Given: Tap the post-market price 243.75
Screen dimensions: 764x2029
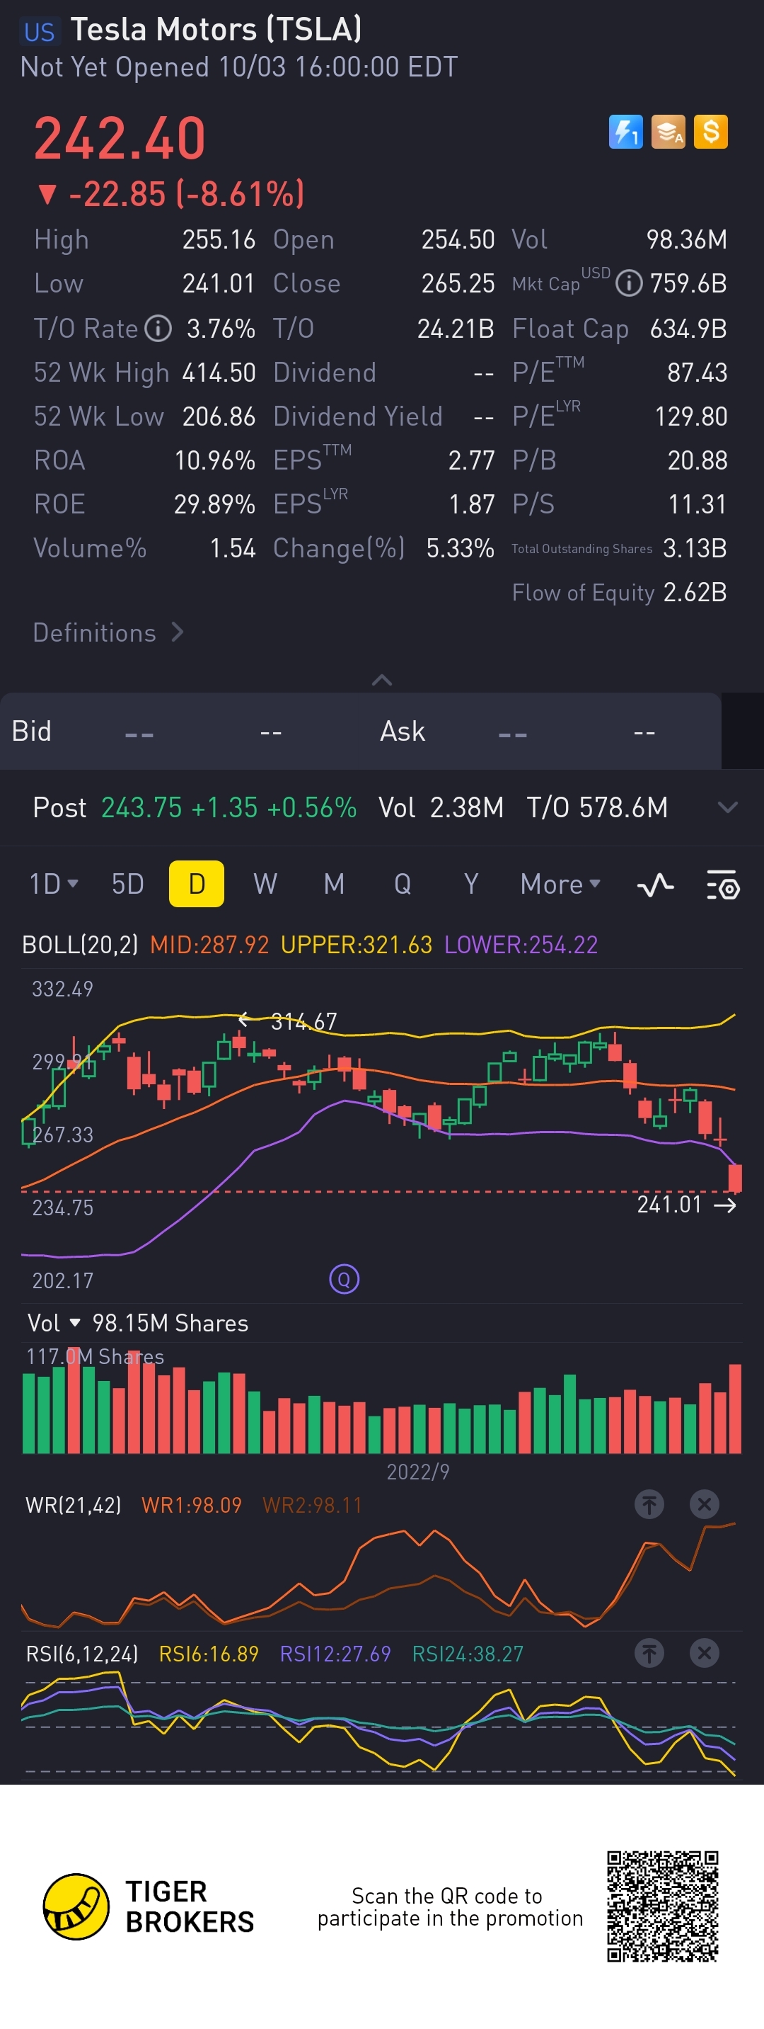Looking at the screenshot, I should pos(141,807).
